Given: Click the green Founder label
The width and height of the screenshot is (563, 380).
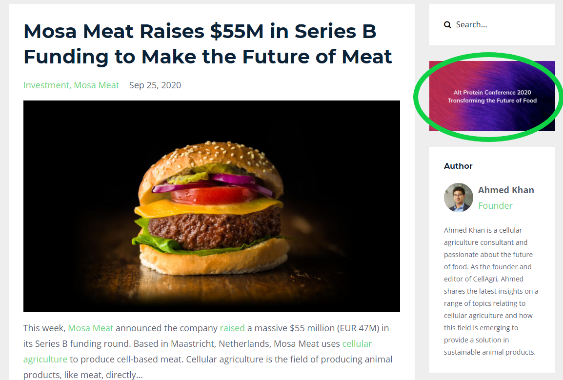Looking at the screenshot, I should [495, 206].
